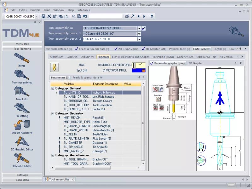
Task: Open Tool assembly descr. 2 dropdown
Action: pos(139,39)
